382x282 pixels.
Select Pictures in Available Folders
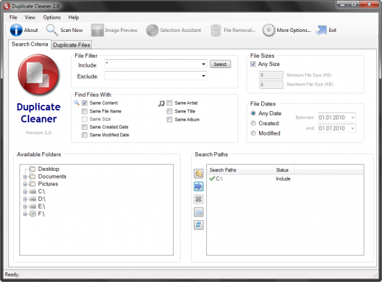coord(48,184)
